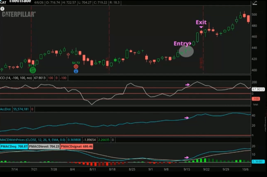This screenshot has height=177, width=267.
Task: Click the 8/18 date on time axis
Action: click(x=112, y=169)
